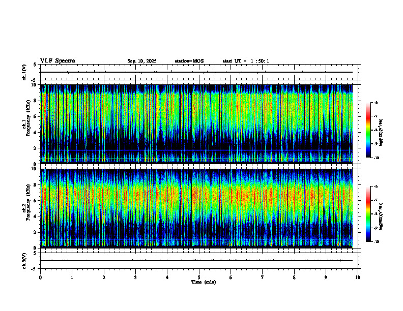Click the time axis tick label '9'
Screen dimensions: 403x311
(x=326, y=277)
